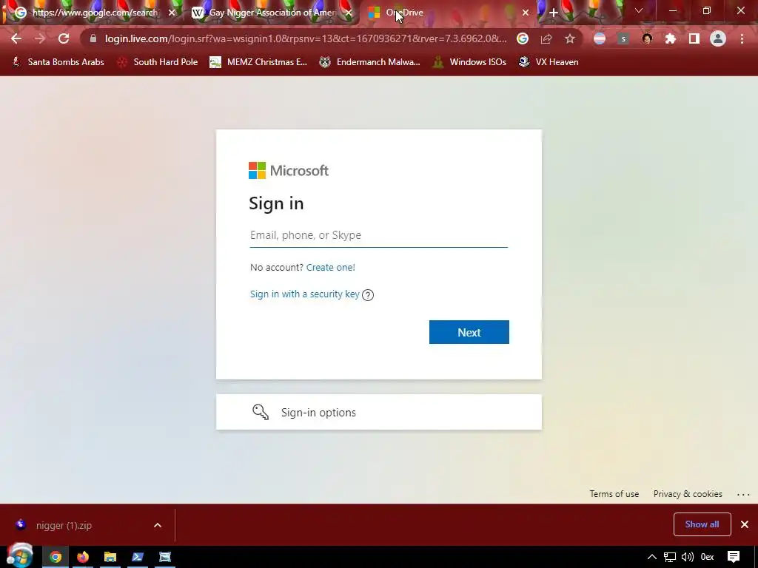The height and width of the screenshot is (568, 758).
Task: Expand the downloaded zip file options chevron
Action: click(158, 525)
